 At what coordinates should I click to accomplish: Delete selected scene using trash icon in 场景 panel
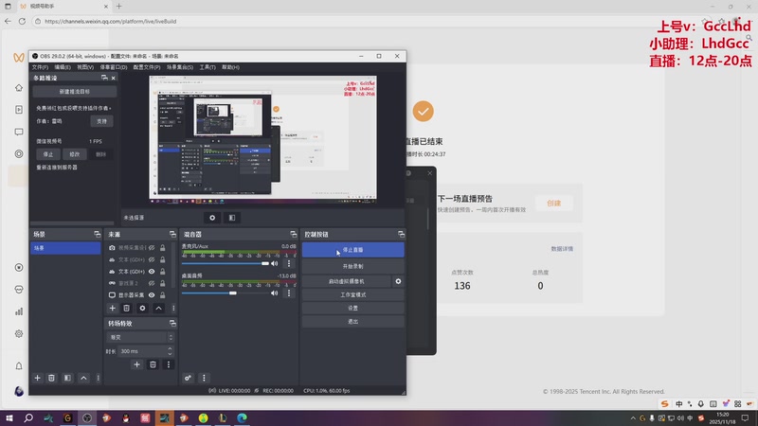click(51, 378)
